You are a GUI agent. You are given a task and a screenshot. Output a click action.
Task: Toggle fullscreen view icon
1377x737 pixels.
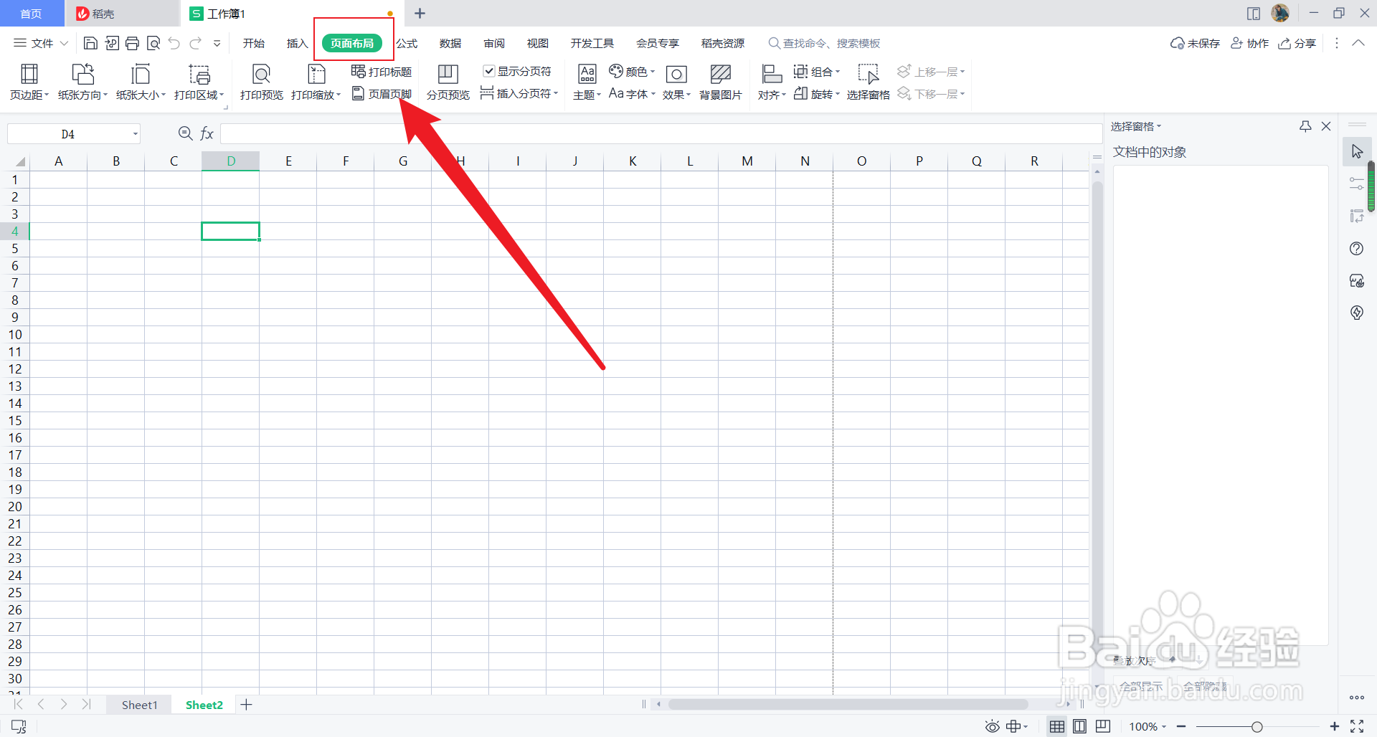[1357, 726]
